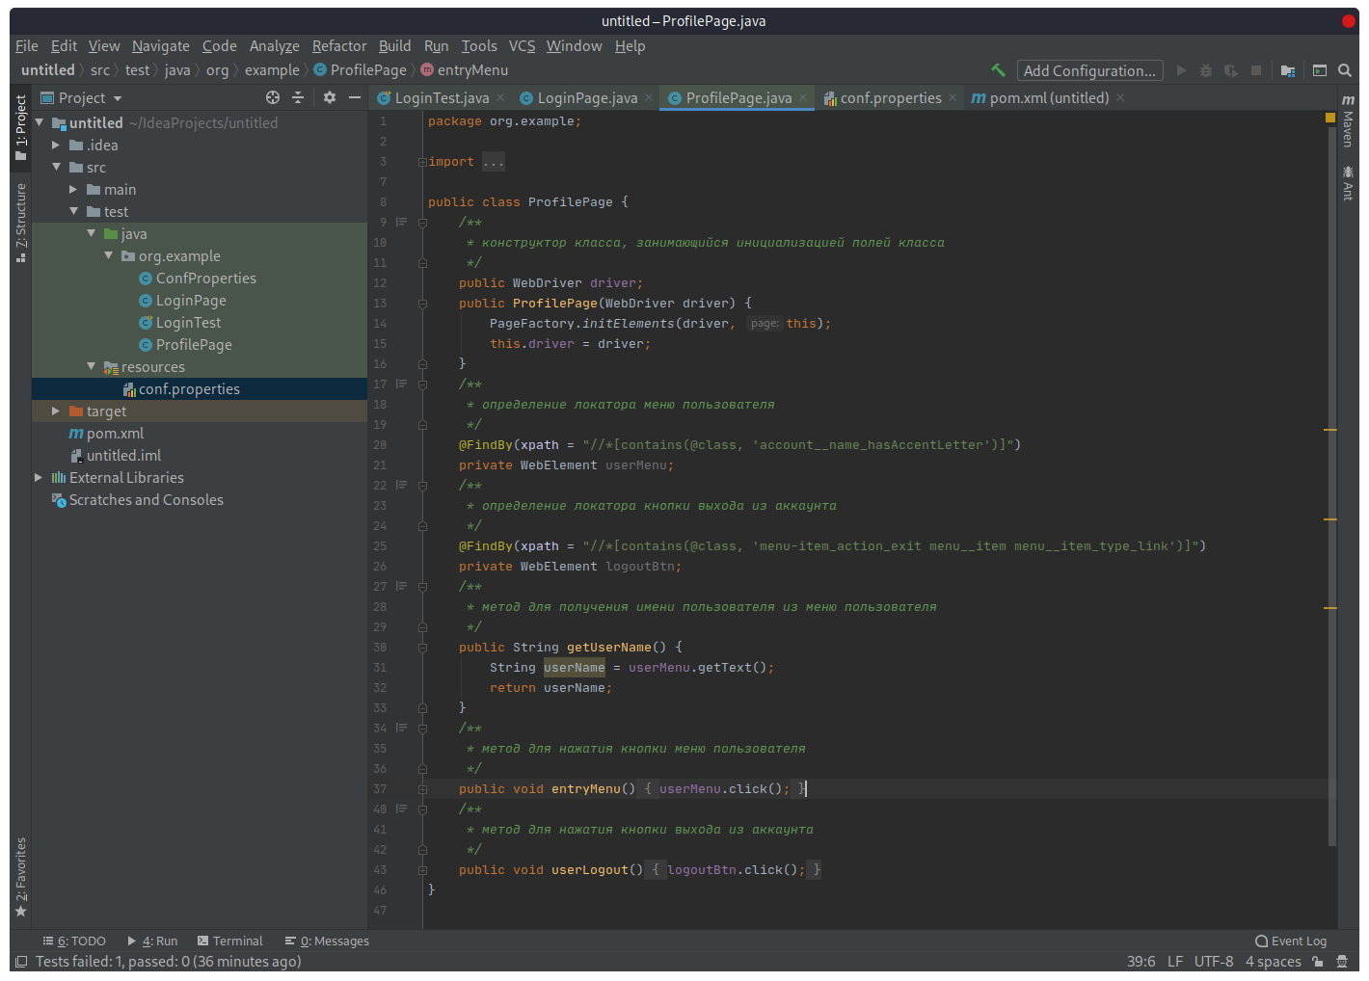Screen dimensions: 1369x981
Task: Click Add Configuration button
Action: [x=1089, y=69]
